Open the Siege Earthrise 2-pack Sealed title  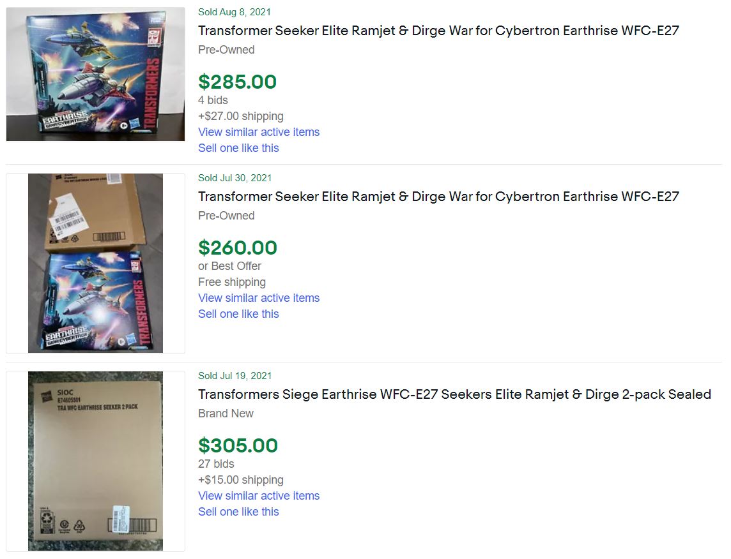[454, 394]
